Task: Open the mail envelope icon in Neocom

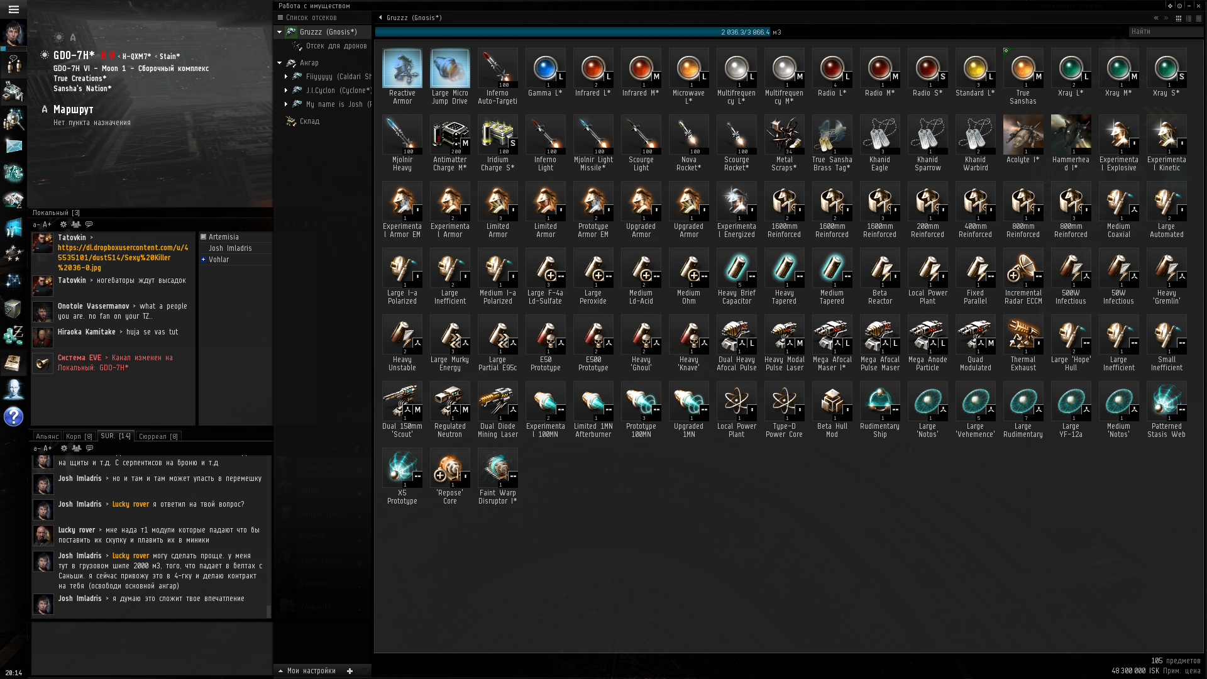Action: [13, 146]
